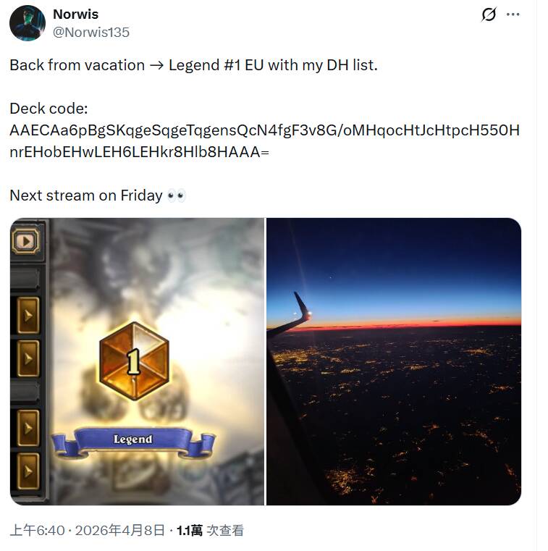The image size is (548, 551).
Task: Click the blue Legend ribbon banner
Action: pos(133,441)
